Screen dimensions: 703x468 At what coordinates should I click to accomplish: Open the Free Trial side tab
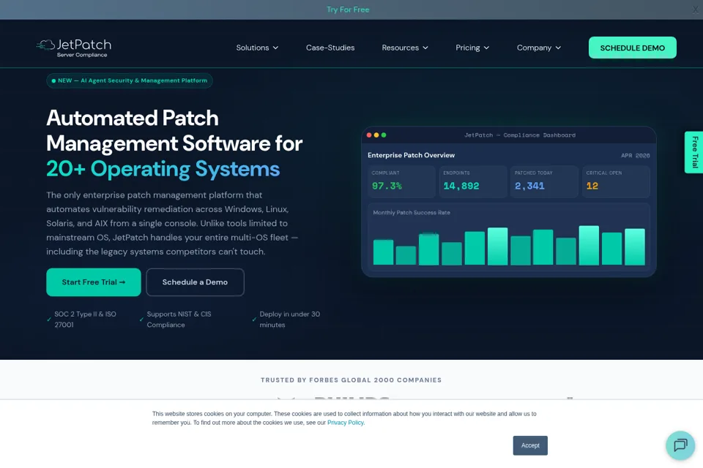tap(694, 152)
